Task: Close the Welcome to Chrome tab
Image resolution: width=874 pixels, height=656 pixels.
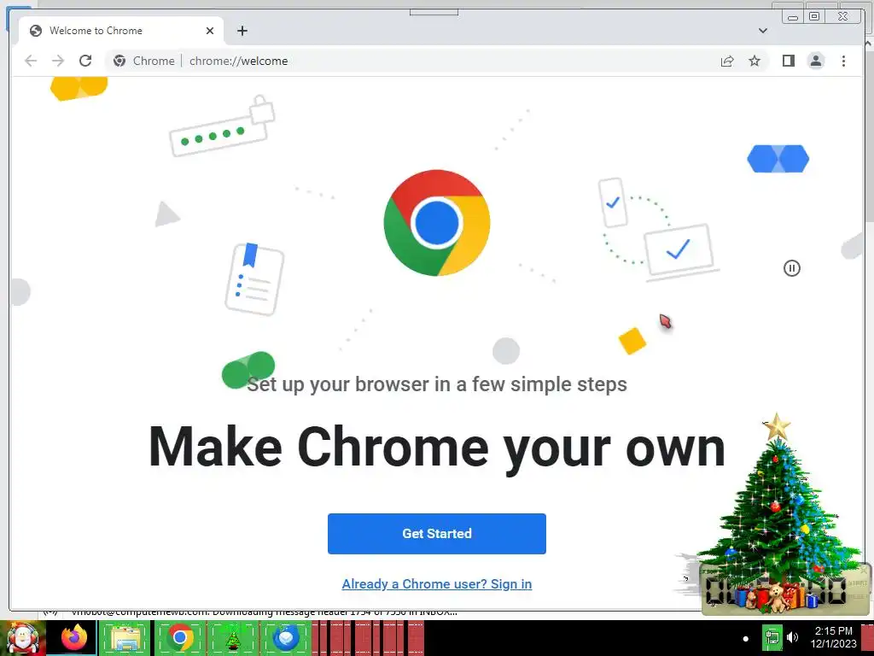Action: pos(210,31)
